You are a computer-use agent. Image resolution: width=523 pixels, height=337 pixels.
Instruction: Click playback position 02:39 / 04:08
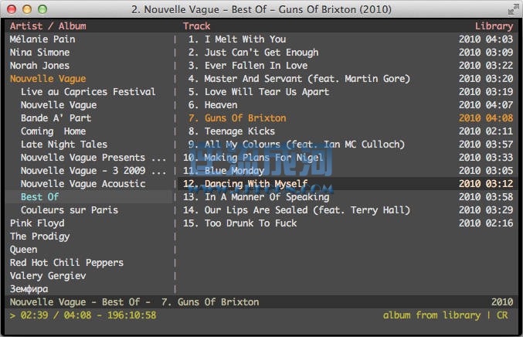click(56, 315)
